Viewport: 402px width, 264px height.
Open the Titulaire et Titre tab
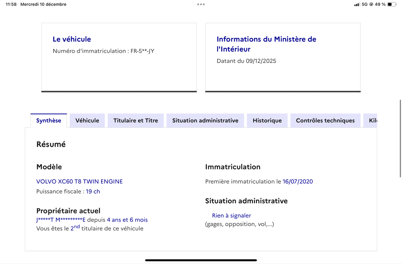click(x=136, y=121)
